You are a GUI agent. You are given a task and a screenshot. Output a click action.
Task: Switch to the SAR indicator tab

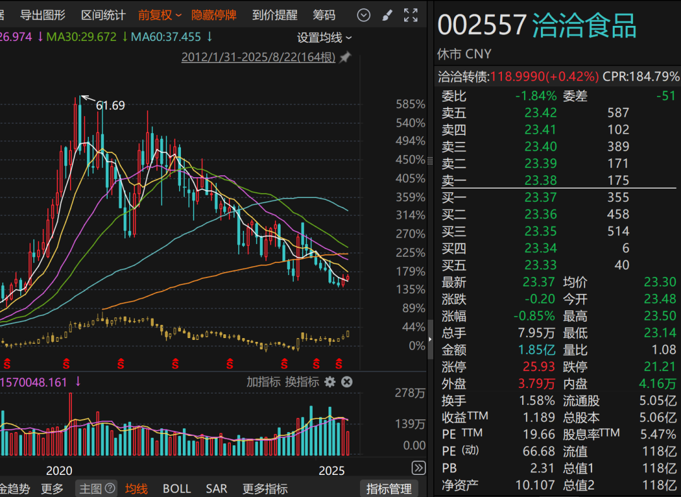[x=216, y=489]
